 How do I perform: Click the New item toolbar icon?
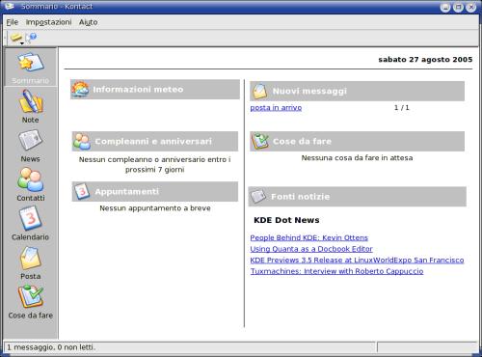pos(15,38)
